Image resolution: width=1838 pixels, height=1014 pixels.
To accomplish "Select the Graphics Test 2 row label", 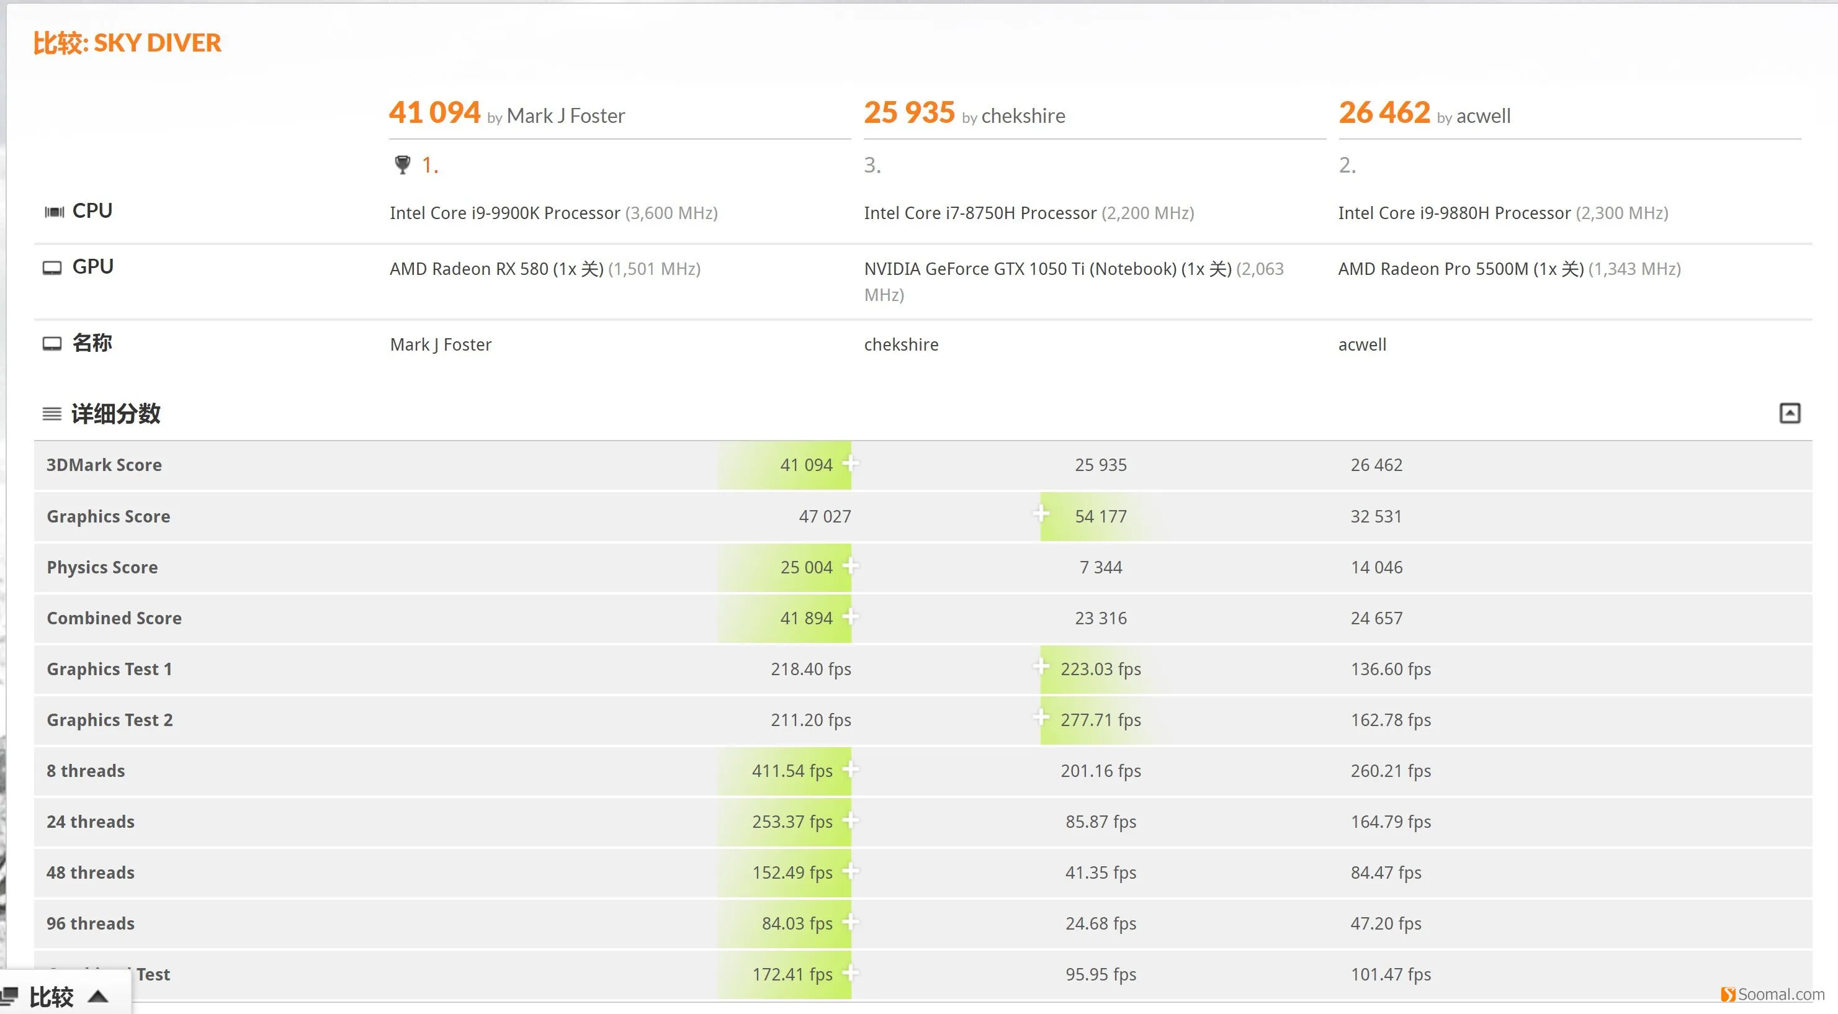I will (110, 720).
